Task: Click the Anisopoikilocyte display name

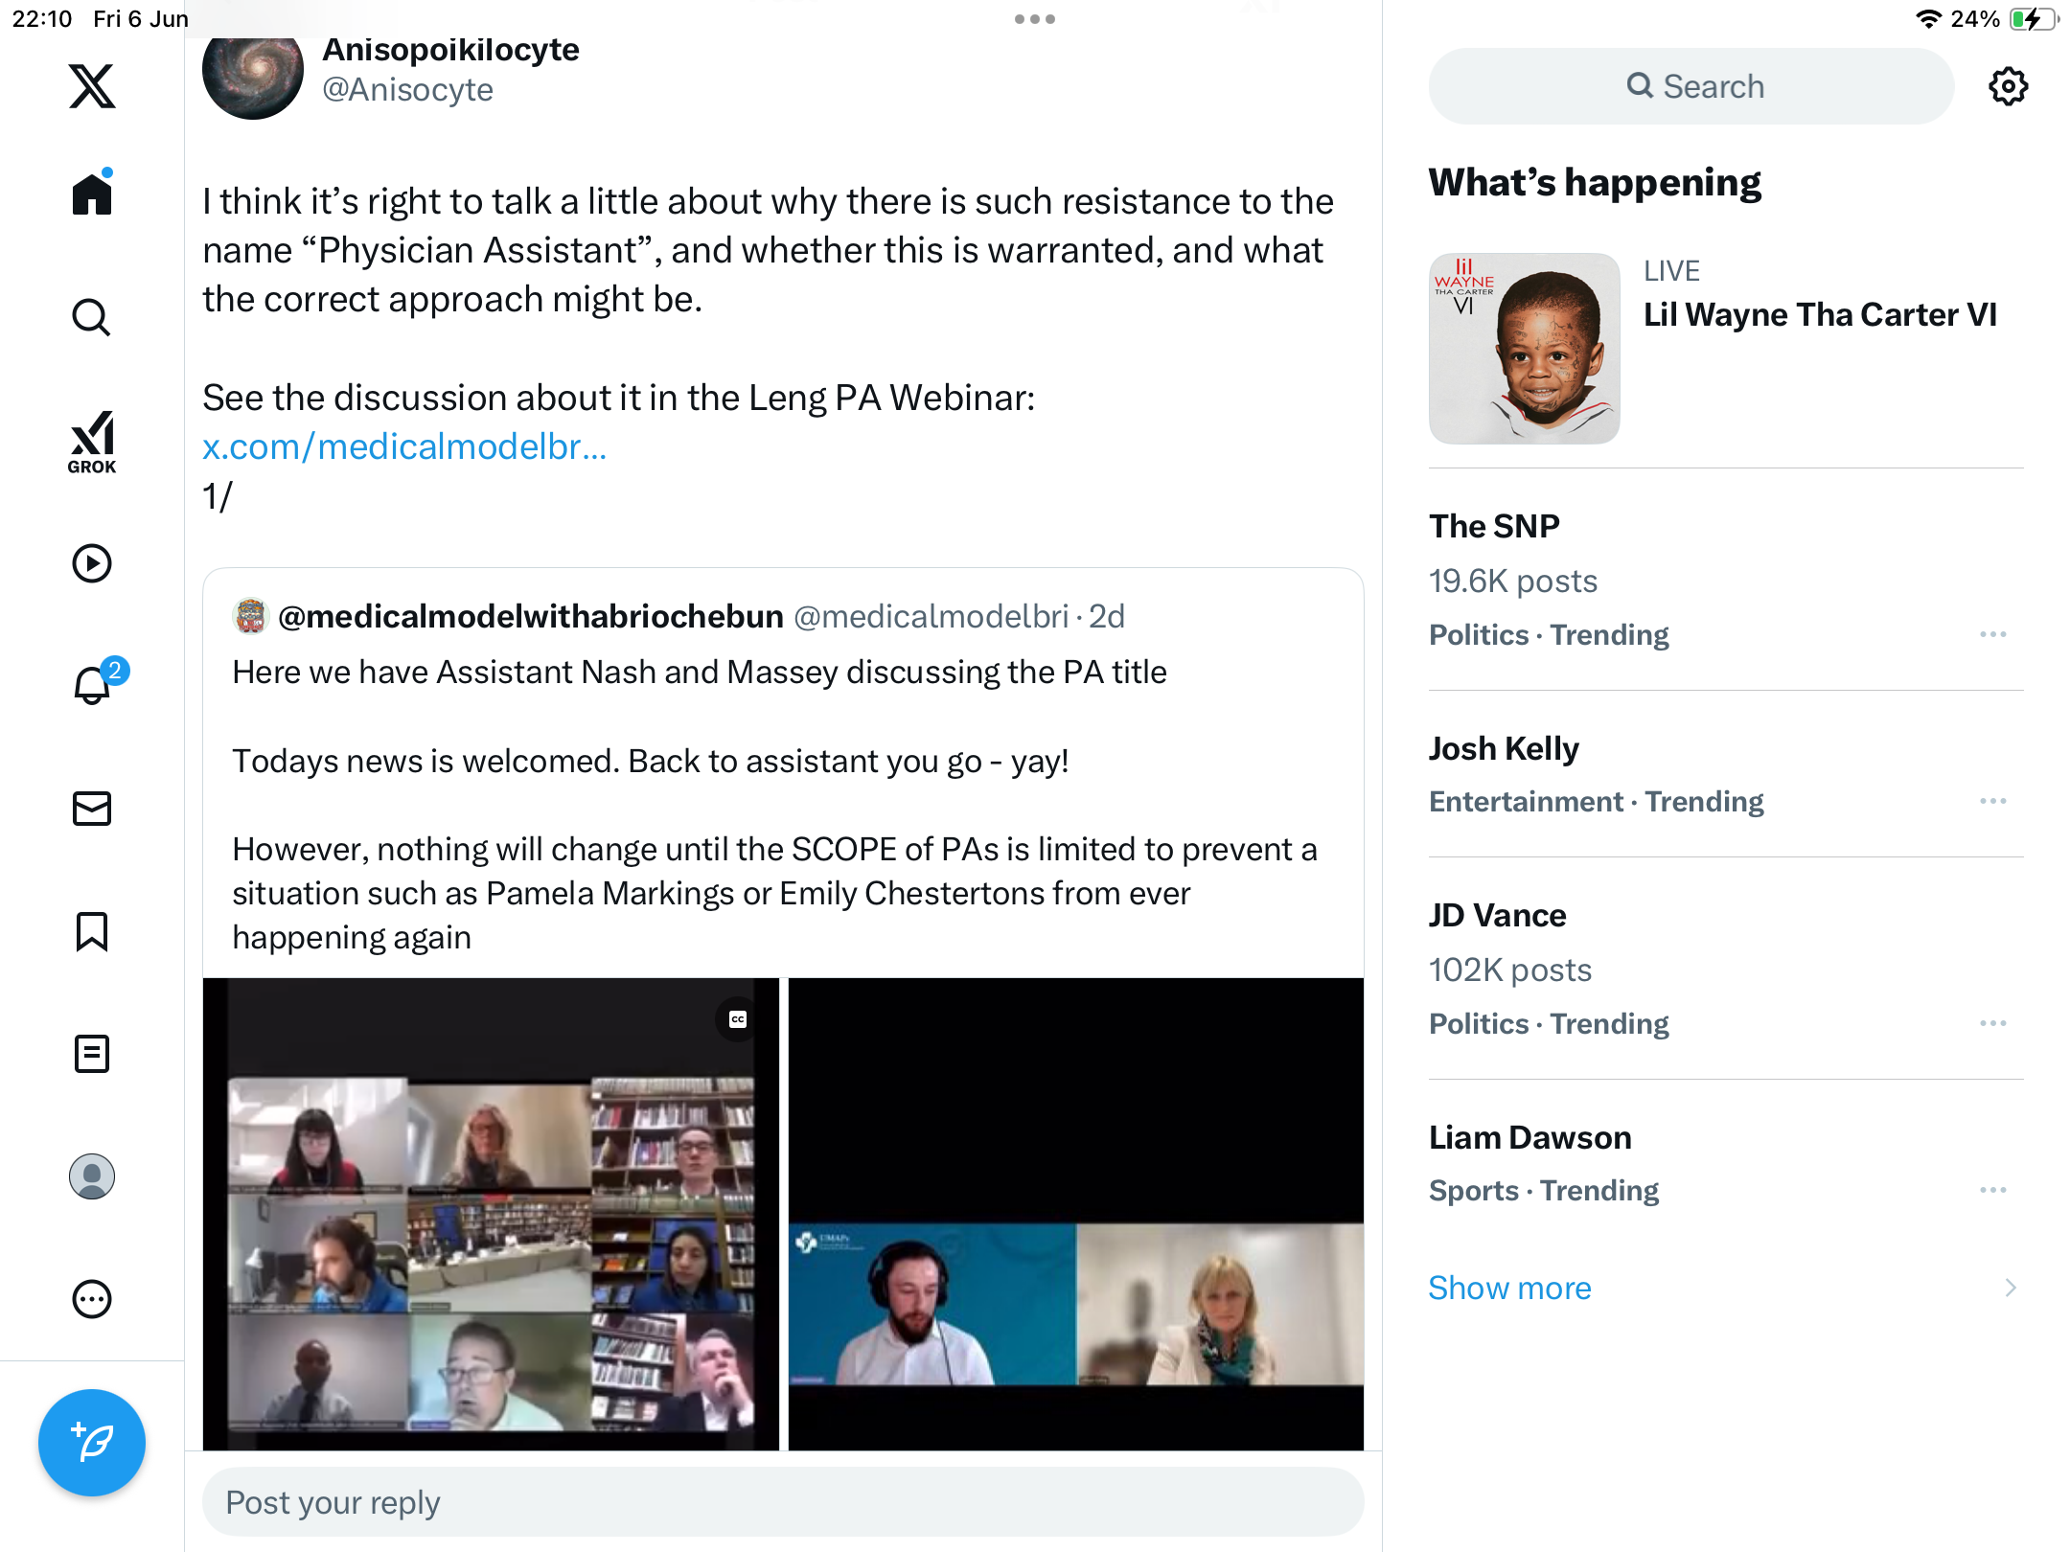Action: point(450,50)
